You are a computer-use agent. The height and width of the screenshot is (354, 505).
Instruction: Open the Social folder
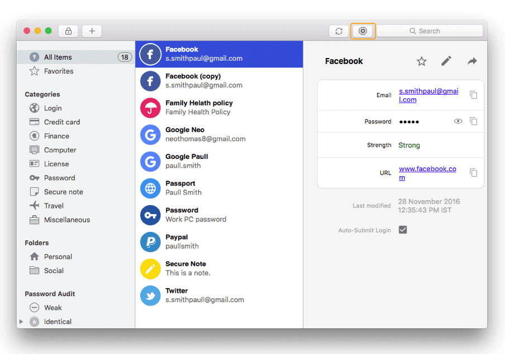tap(75, 271)
